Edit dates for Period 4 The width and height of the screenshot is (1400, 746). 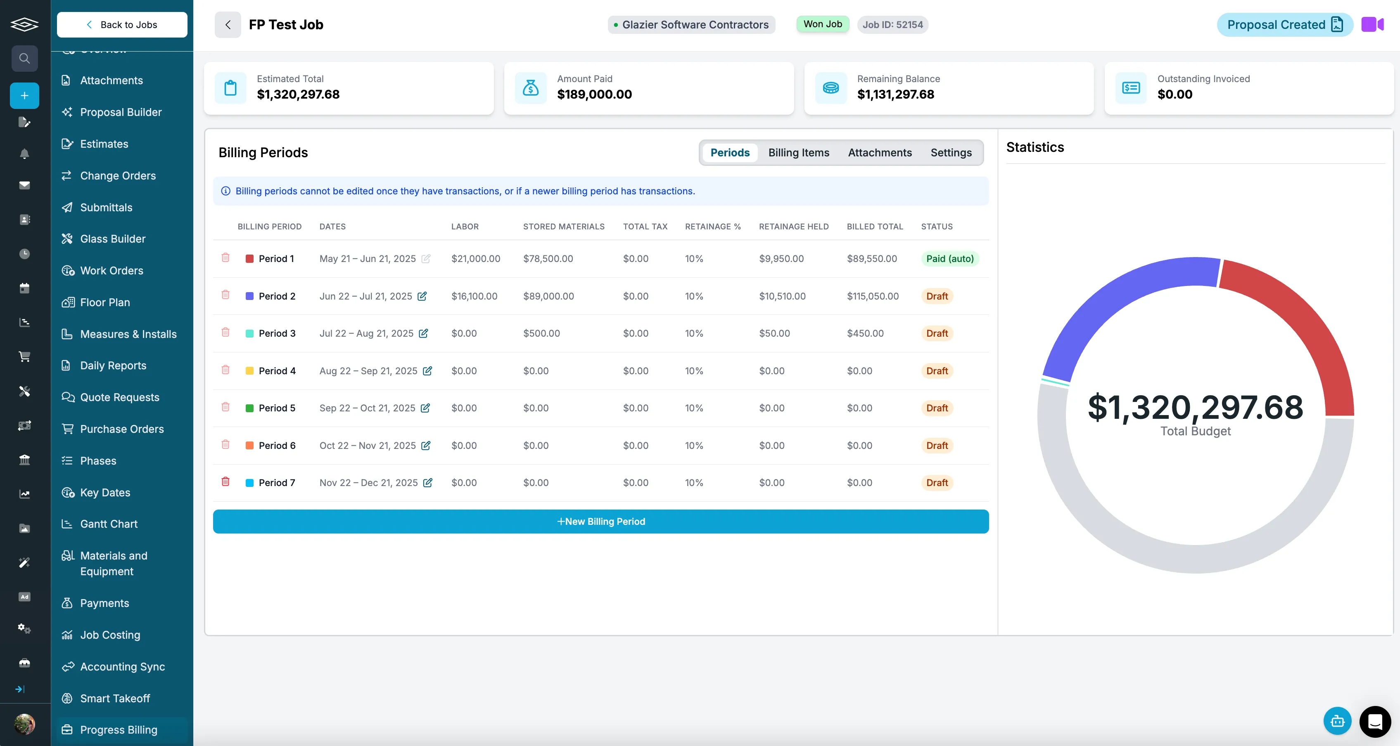click(x=428, y=371)
